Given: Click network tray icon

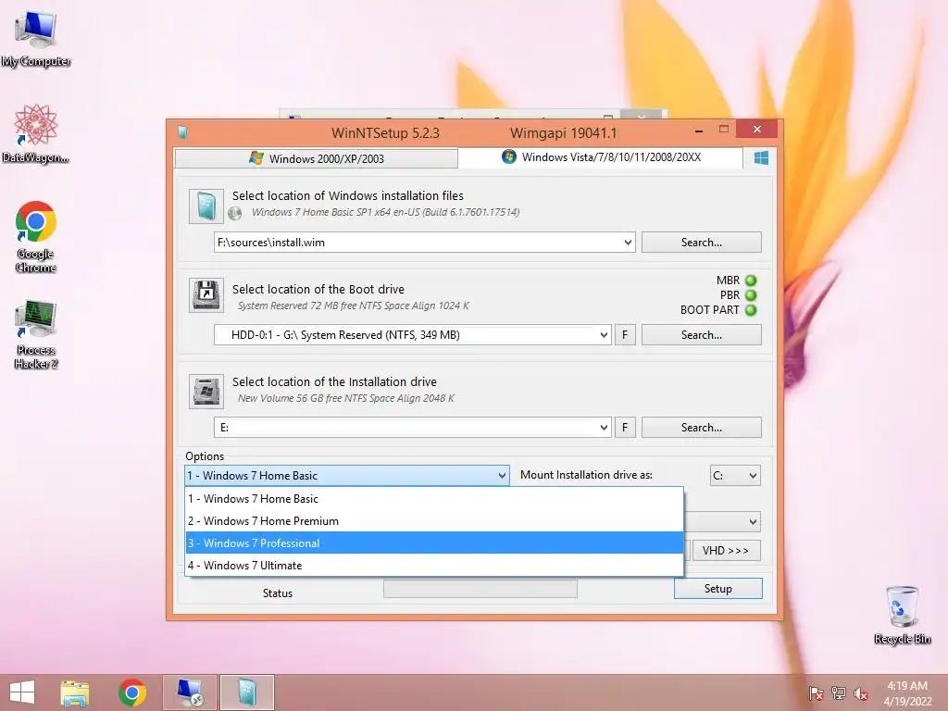Looking at the screenshot, I should (839, 693).
